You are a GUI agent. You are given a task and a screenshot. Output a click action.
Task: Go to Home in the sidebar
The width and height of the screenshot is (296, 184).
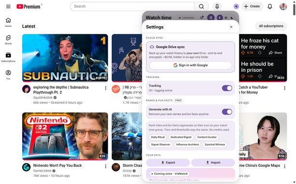point(8,22)
